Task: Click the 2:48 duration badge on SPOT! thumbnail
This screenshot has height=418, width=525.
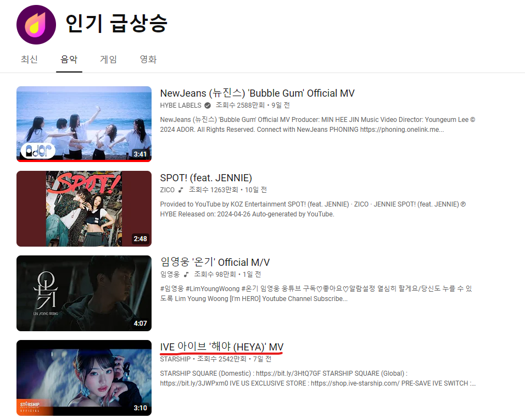Action: [140, 239]
